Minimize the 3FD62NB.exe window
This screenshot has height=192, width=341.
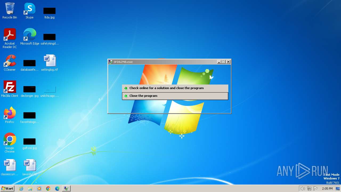tap(219, 62)
